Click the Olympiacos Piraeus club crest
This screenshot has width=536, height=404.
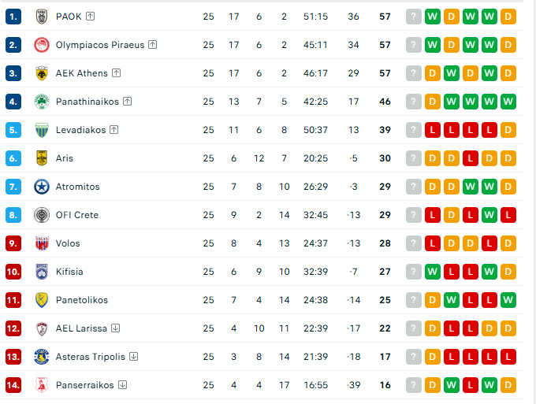[x=42, y=45]
